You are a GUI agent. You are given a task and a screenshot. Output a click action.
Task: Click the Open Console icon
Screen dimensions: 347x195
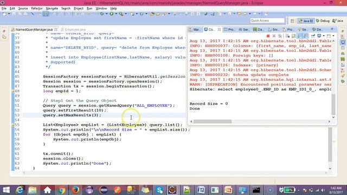tap(329, 36)
